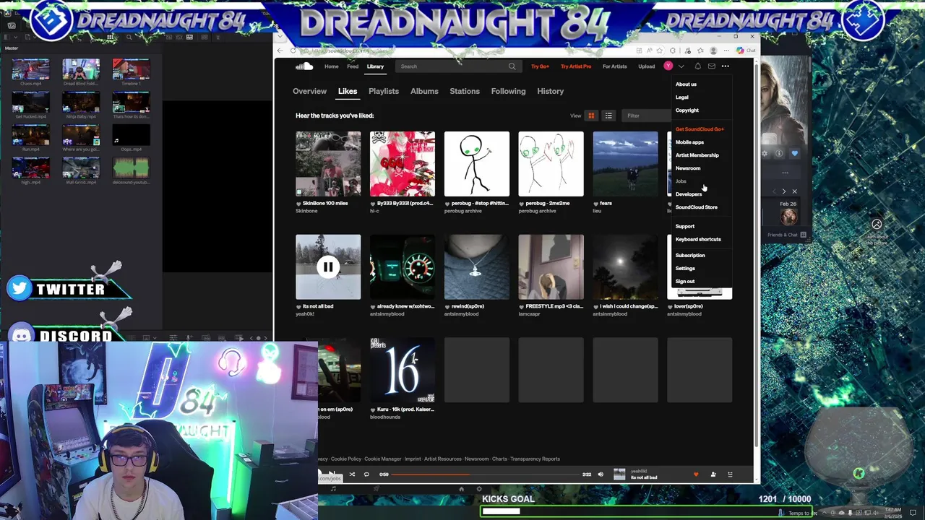Click 'Sign out' menu entry

click(x=685, y=281)
